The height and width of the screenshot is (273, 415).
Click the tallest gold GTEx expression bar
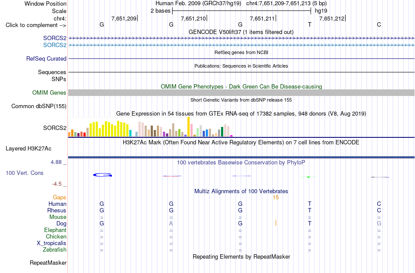(188, 126)
